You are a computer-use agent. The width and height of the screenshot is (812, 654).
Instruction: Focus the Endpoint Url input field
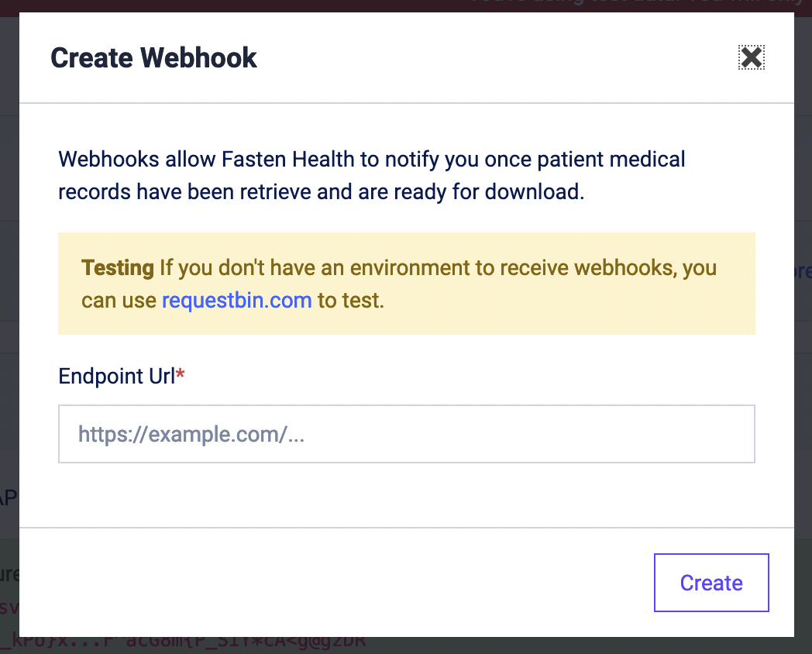pos(406,434)
